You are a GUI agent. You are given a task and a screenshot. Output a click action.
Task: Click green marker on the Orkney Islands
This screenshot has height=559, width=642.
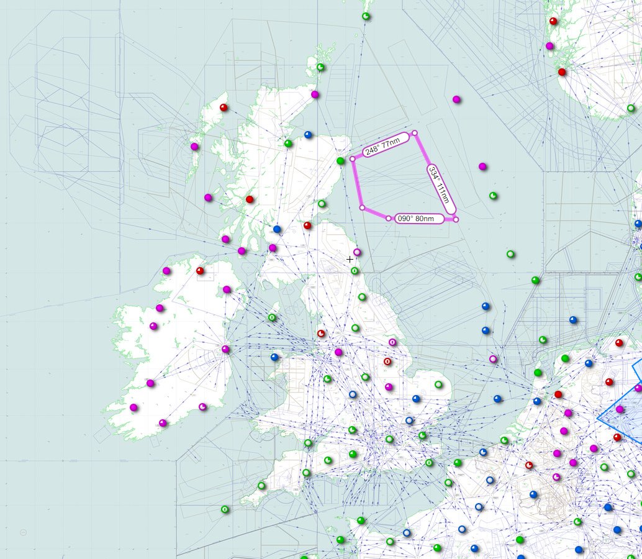320,67
